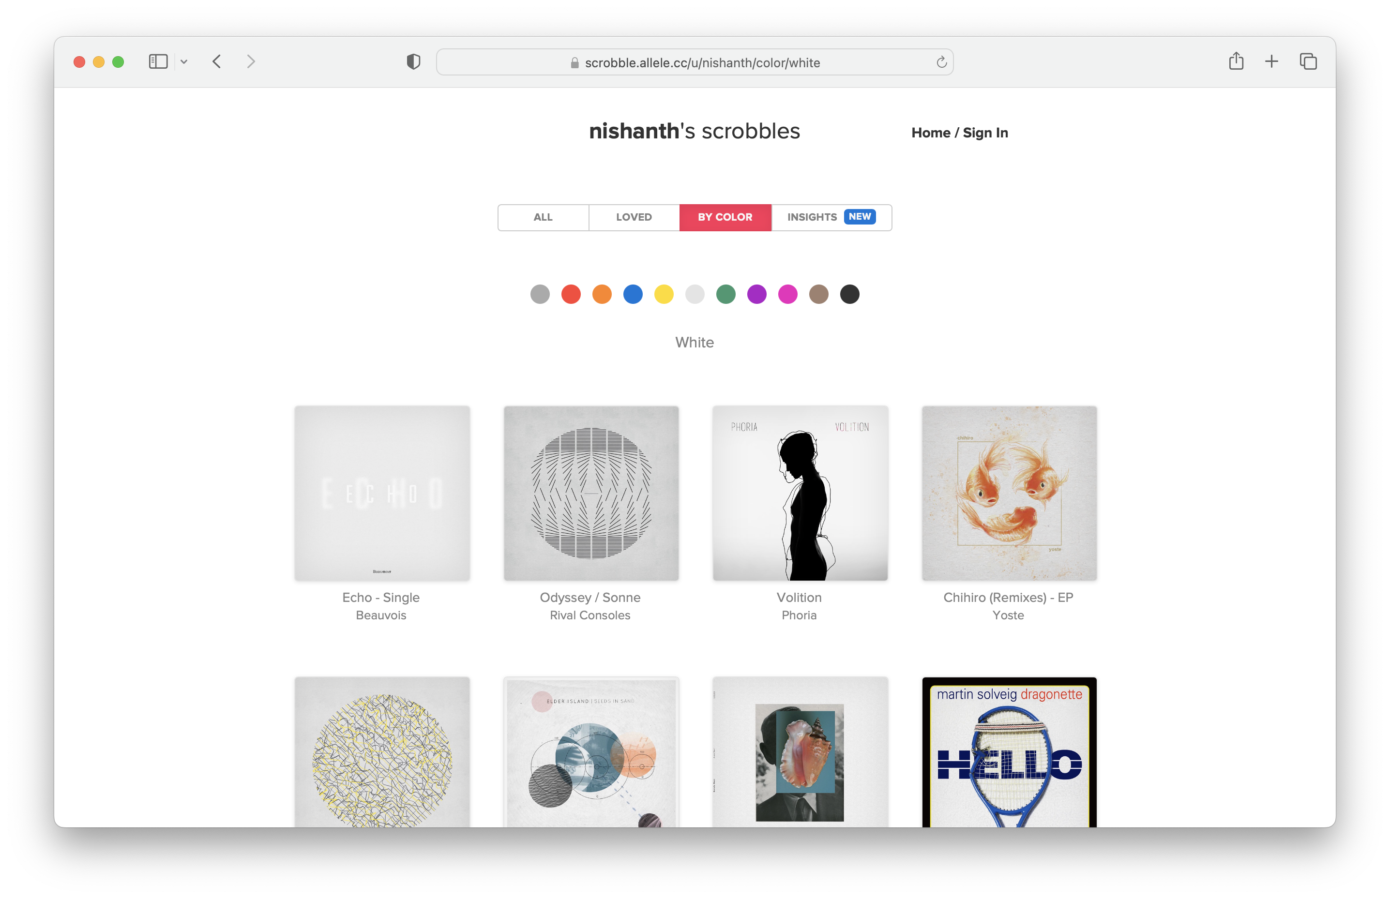Image resolution: width=1390 pixels, height=899 pixels.
Task: Open the sidebar options dropdown chevron
Action: (184, 62)
